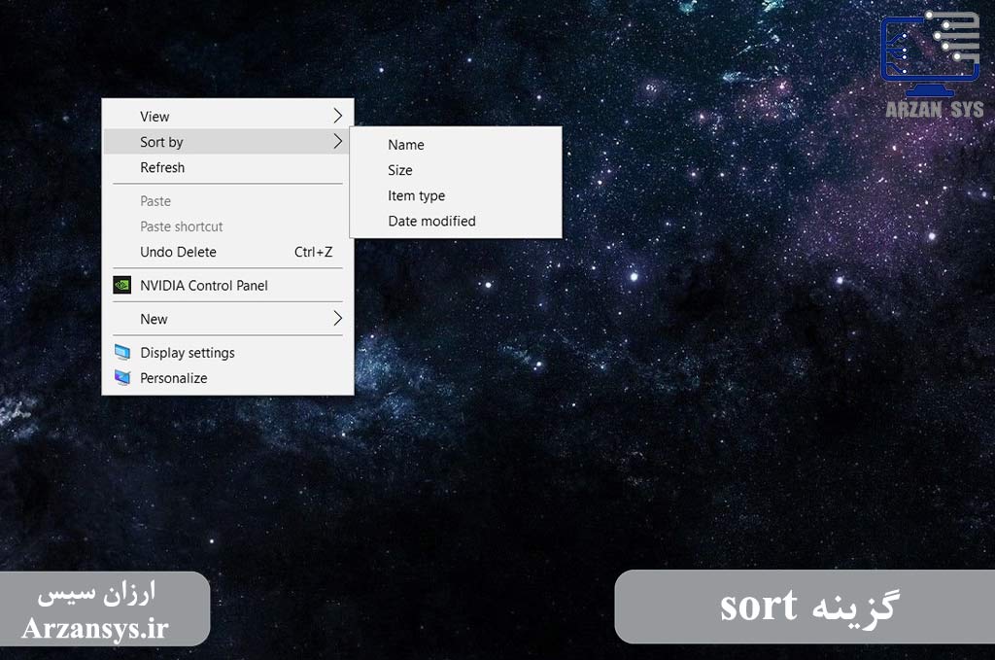
Task: Expand the chevron arrow beside New
Action: [337, 318]
